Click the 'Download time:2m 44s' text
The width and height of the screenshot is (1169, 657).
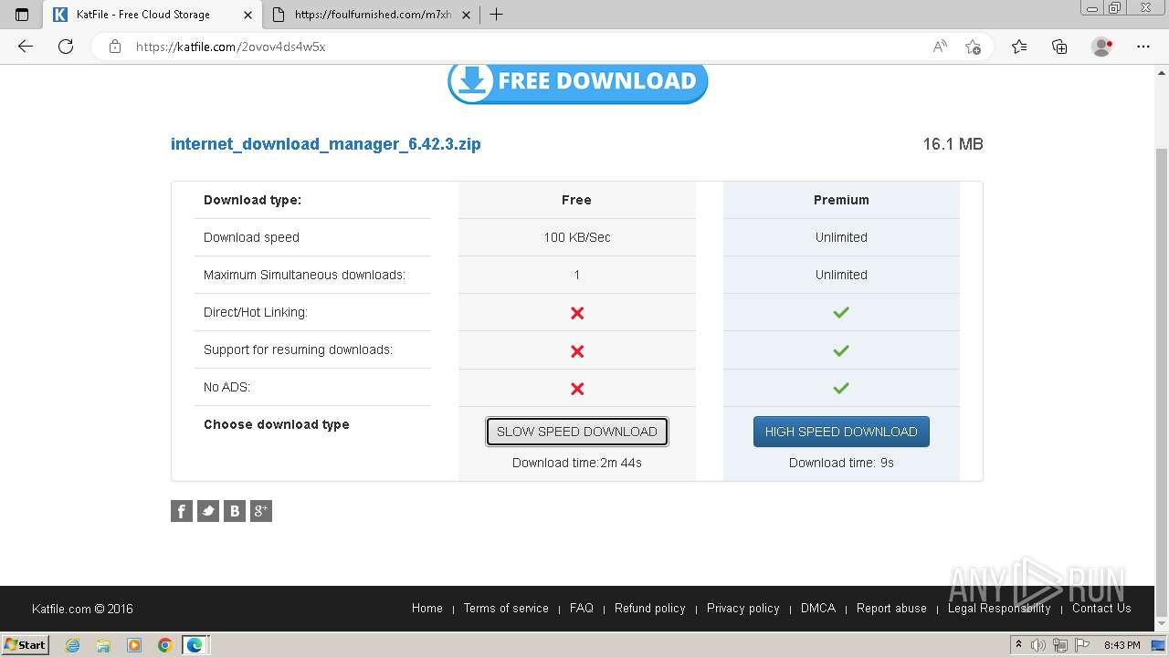577,463
